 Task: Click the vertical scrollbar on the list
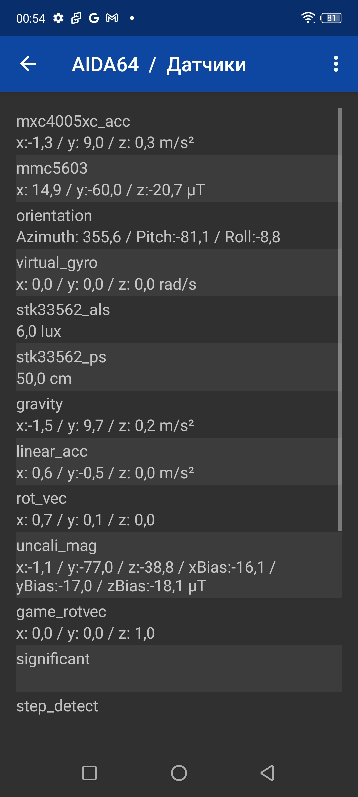pyautogui.click(x=340, y=319)
